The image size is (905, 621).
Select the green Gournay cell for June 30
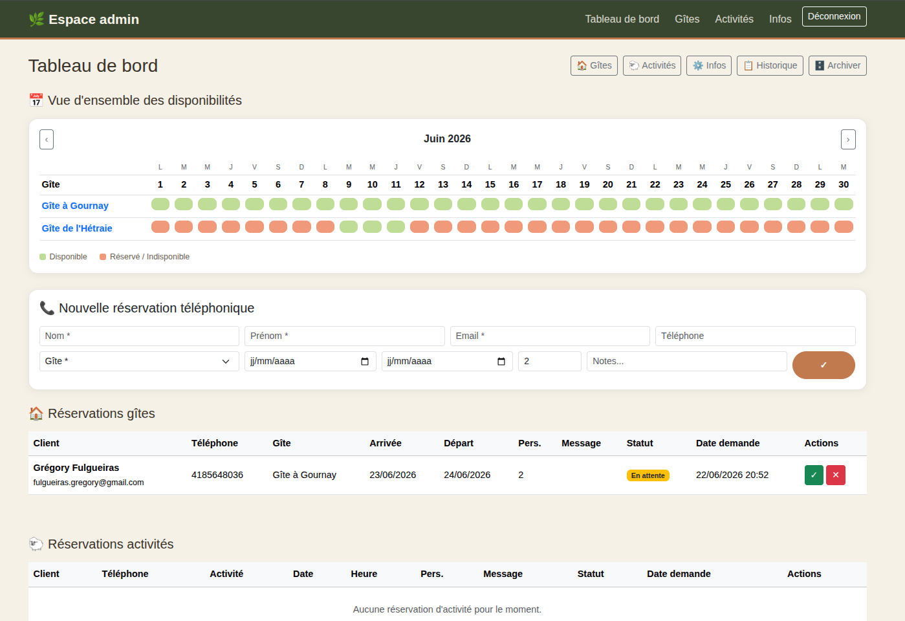[x=844, y=204]
